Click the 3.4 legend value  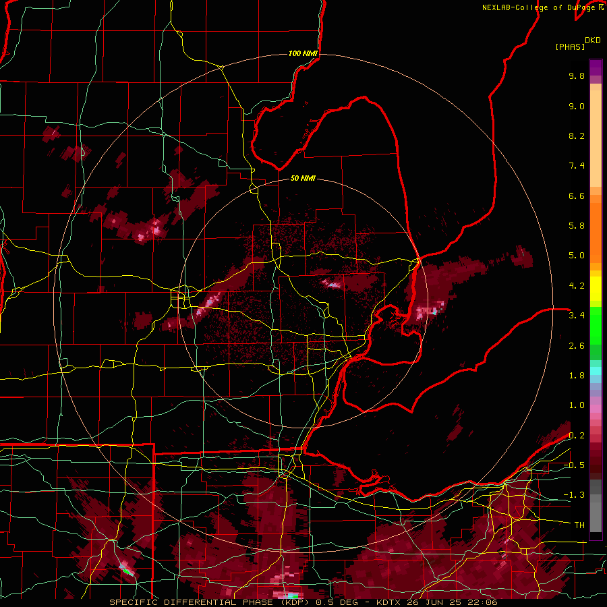point(577,316)
